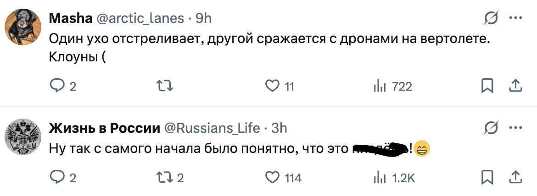
Task: Reply to Жизнь в России tweet
Action: point(57,177)
